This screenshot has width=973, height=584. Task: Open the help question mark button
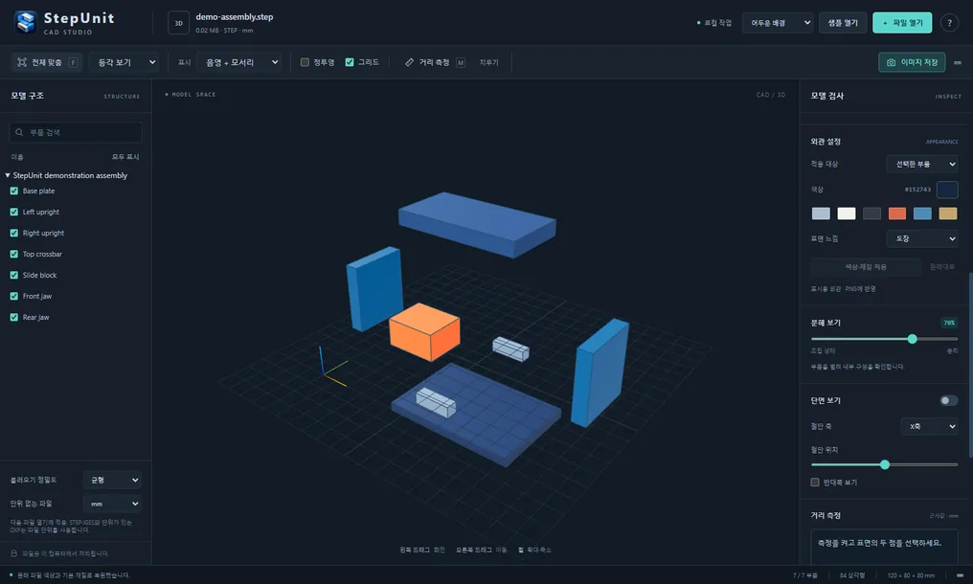[949, 23]
